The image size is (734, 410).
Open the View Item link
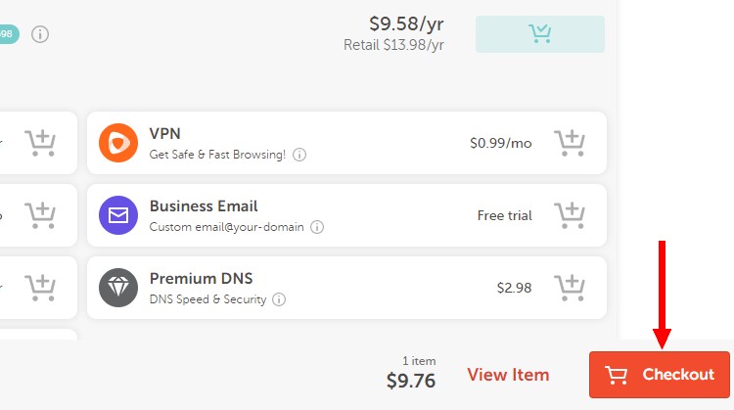coord(508,375)
